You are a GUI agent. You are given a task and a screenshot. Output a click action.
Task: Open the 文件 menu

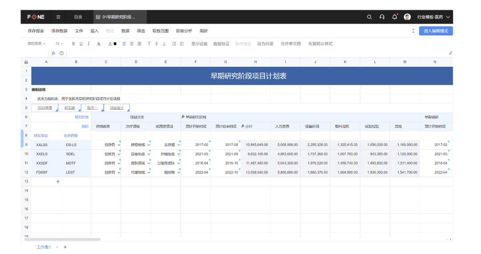pyautogui.click(x=79, y=31)
